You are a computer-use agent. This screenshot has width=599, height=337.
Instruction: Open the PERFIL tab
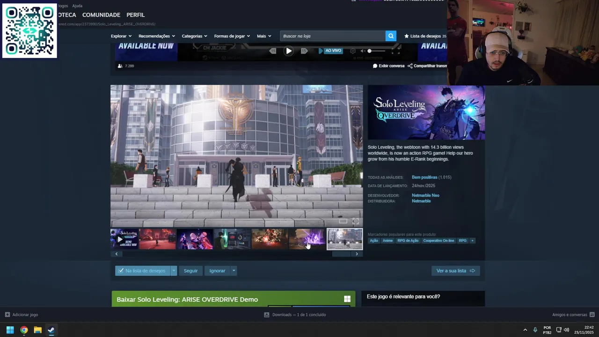tap(136, 15)
